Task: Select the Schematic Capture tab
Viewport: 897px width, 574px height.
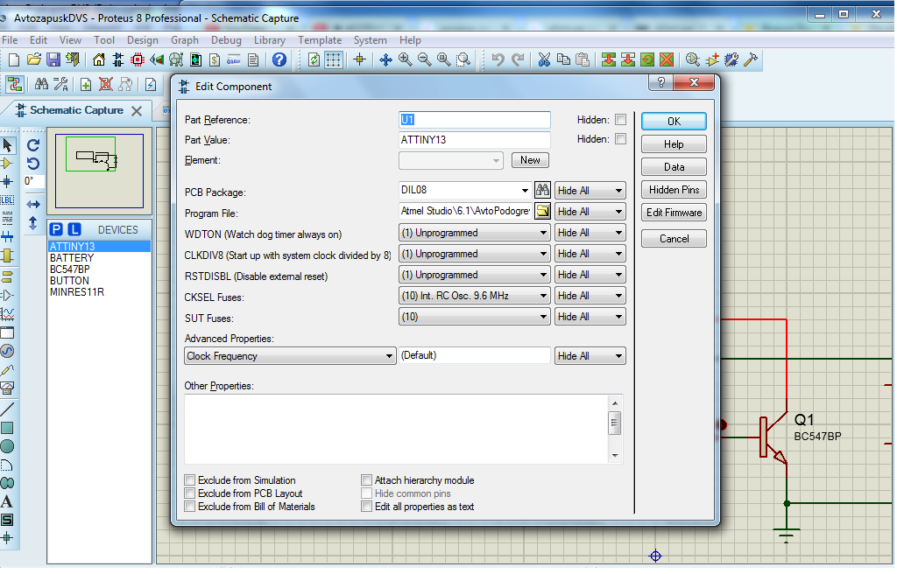Action: coord(77,109)
